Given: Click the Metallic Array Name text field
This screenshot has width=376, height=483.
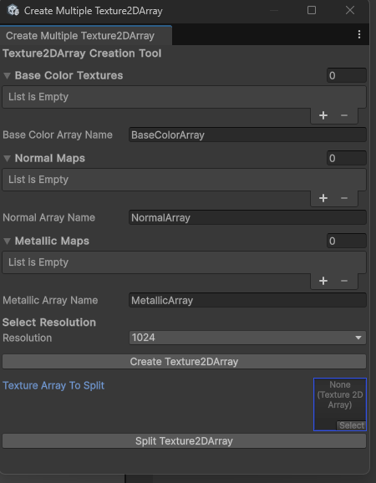Looking at the screenshot, I should pos(247,300).
